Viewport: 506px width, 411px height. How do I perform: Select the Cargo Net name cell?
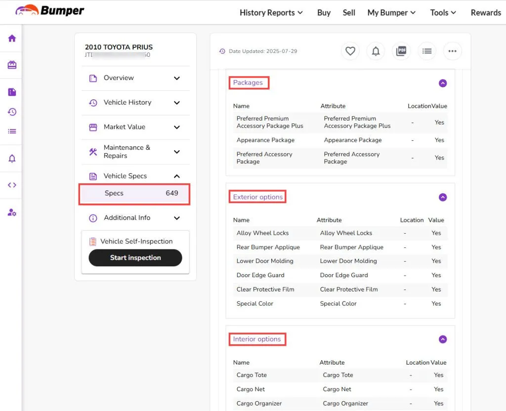click(x=251, y=389)
